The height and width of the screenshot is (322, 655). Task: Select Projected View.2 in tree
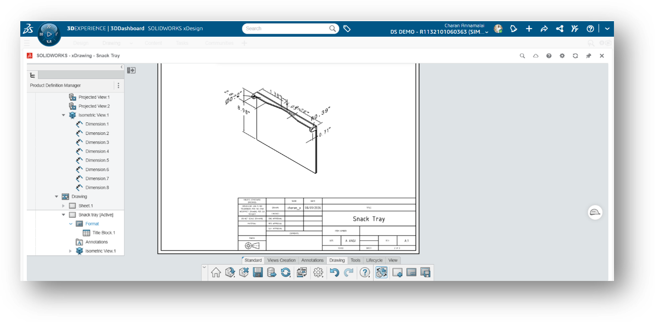pos(94,106)
